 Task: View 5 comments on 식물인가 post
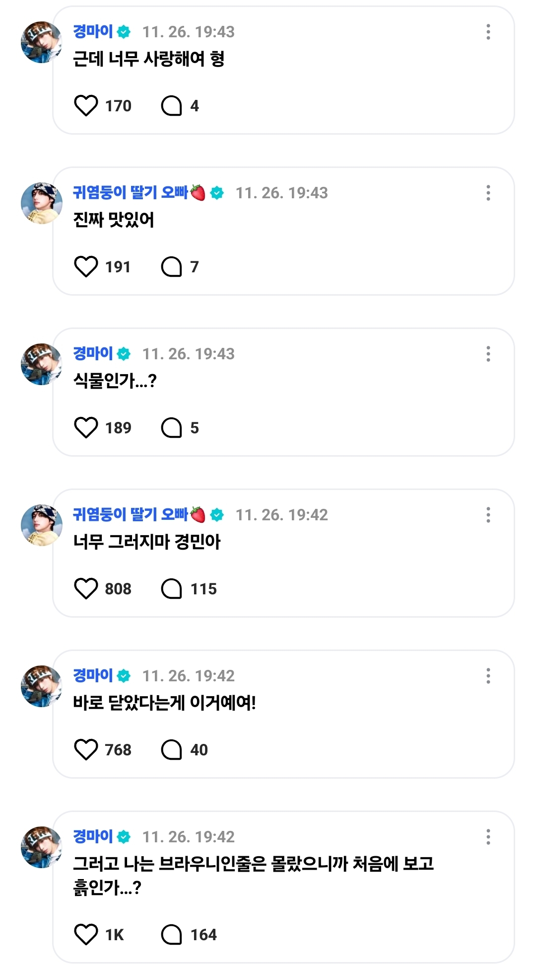172,428
